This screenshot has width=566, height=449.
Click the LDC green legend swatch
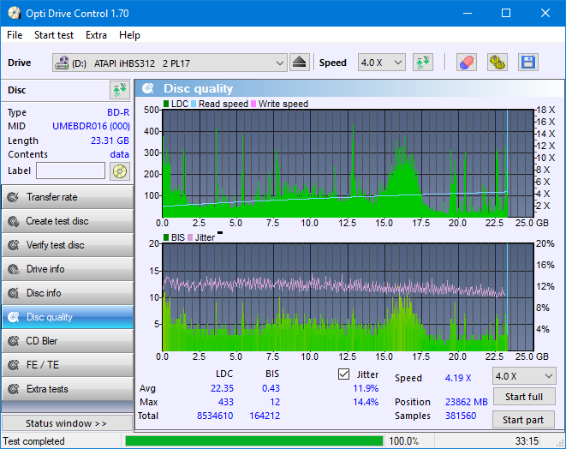tap(166, 104)
